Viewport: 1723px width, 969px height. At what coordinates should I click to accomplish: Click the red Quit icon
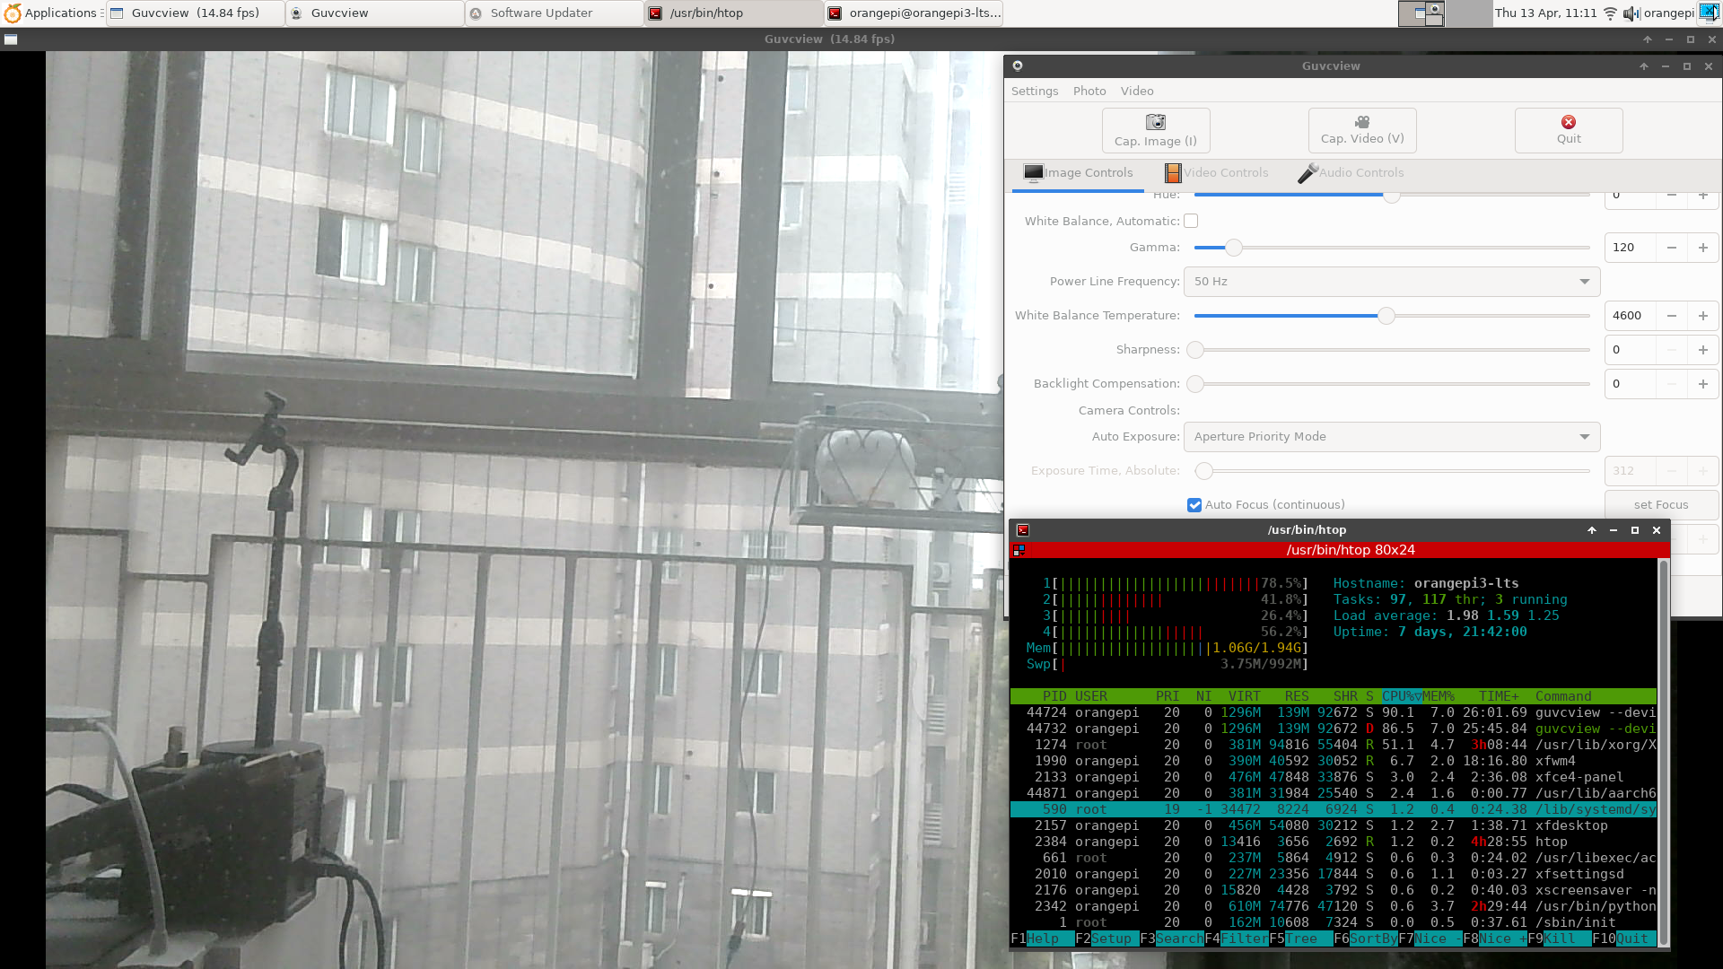[1569, 122]
